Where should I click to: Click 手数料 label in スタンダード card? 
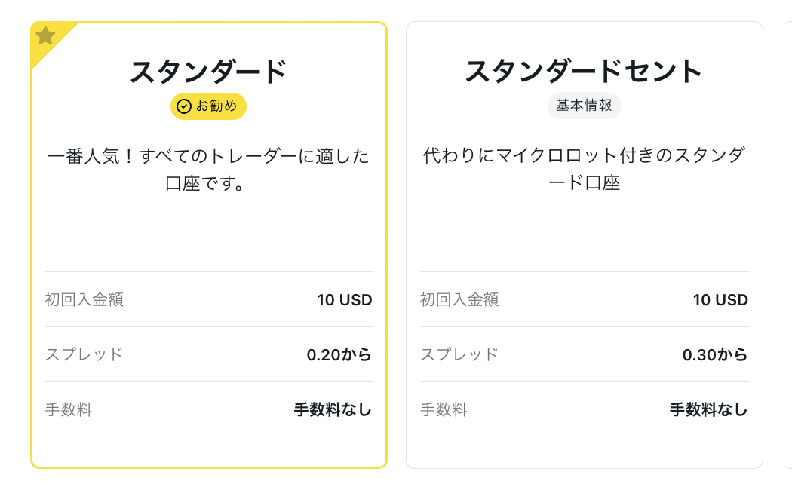point(68,409)
